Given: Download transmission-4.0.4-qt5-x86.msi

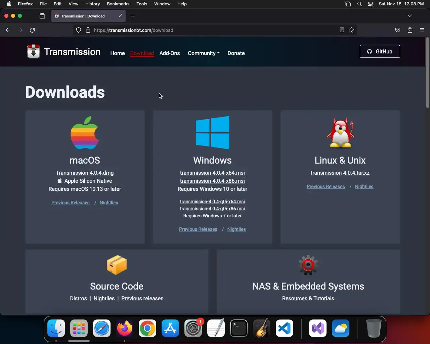Looking at the screenshot, I should click(212, 209).
